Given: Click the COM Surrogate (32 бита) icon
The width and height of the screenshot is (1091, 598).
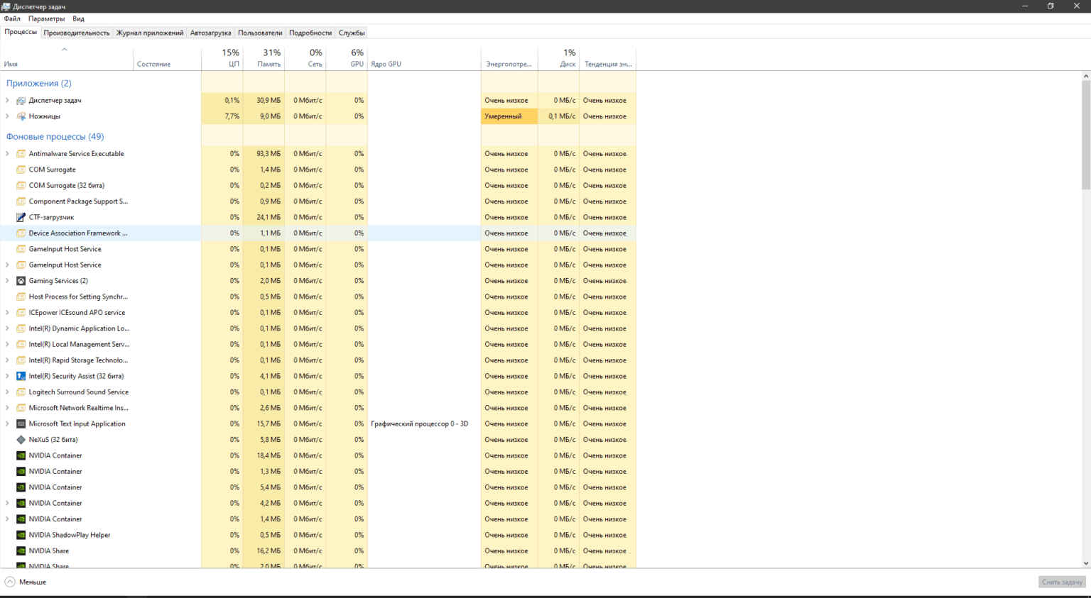Looking at the screenshot, I should coord(21,186).
